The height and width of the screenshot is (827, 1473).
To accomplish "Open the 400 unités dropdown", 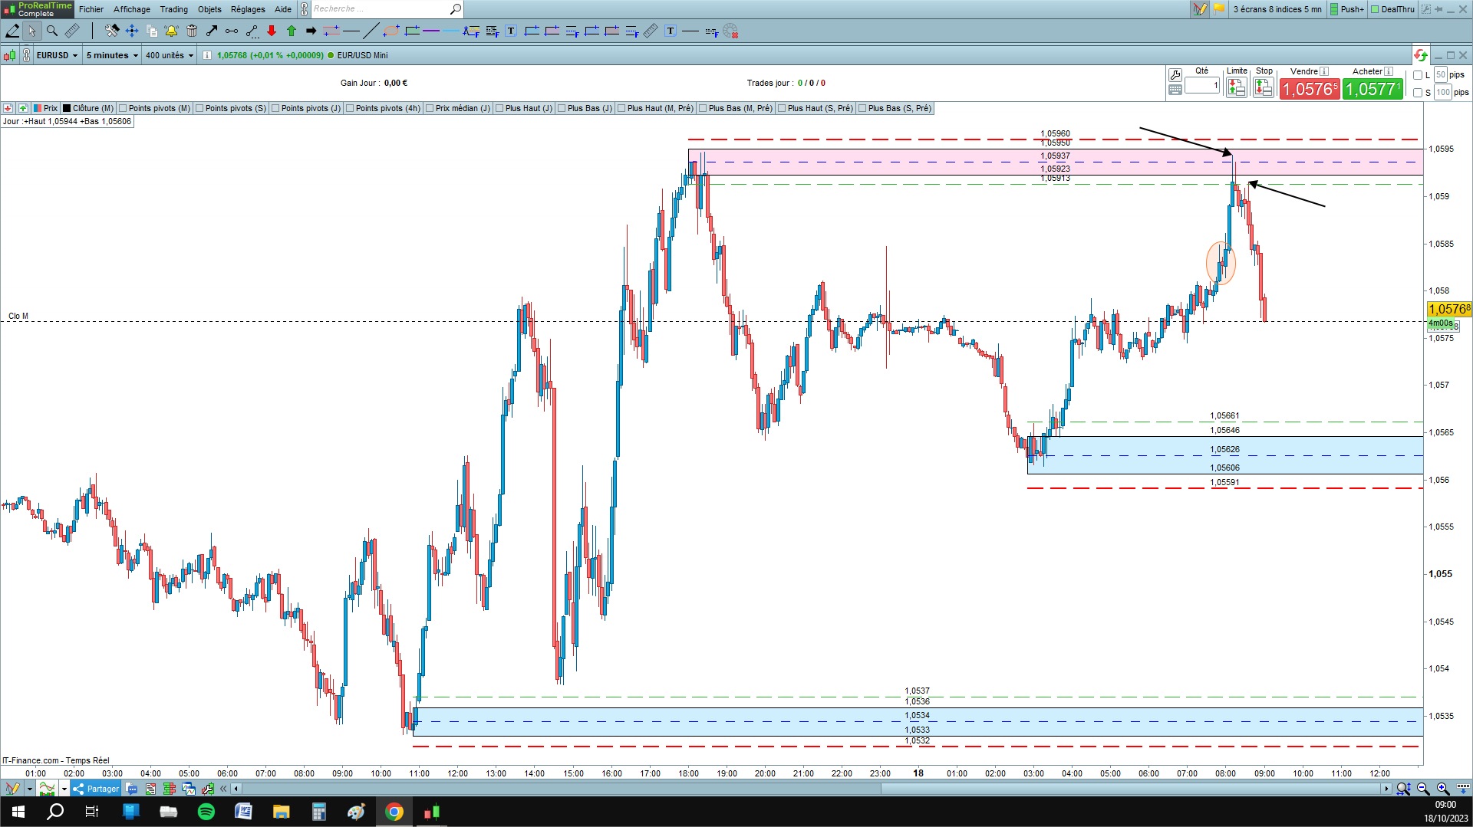I will (x=170, y=55).
